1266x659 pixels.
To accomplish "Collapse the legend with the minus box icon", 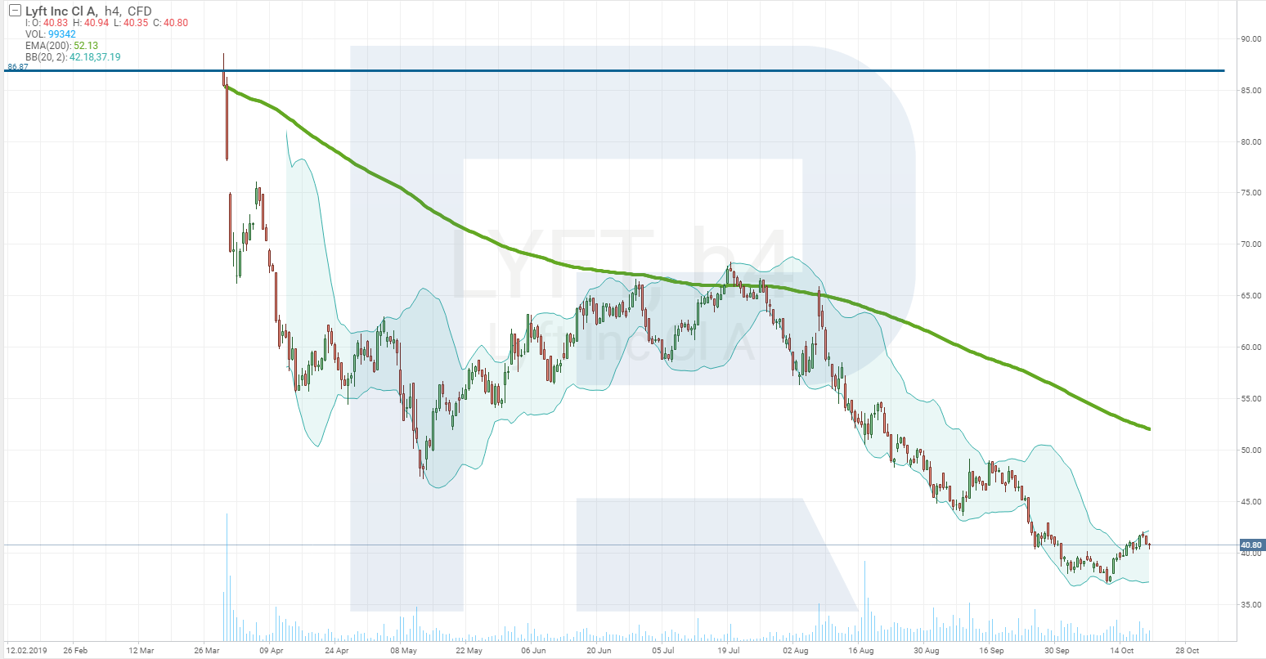I will pos(15,11).
